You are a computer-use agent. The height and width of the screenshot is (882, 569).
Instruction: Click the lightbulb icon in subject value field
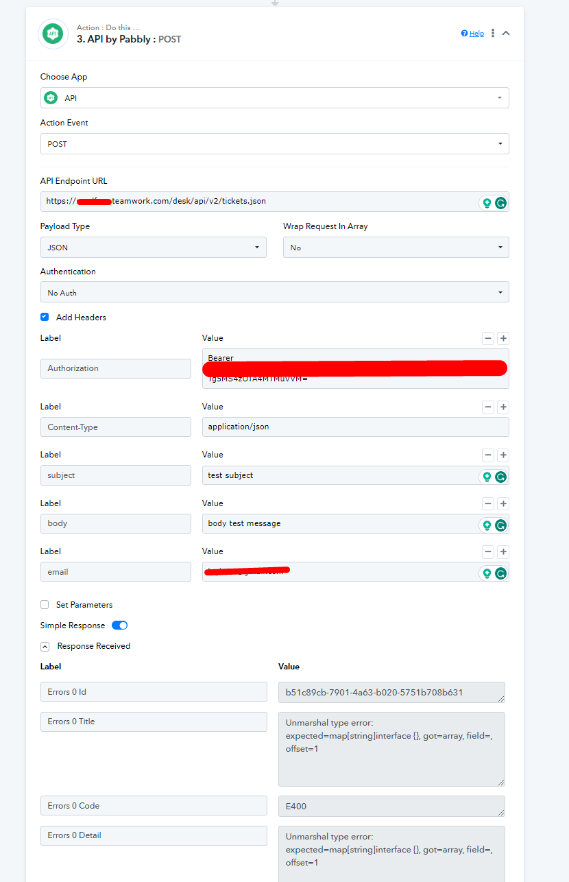487,477
